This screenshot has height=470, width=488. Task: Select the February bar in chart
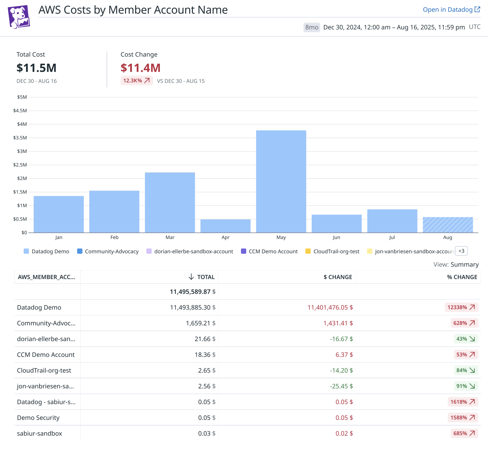114,211
